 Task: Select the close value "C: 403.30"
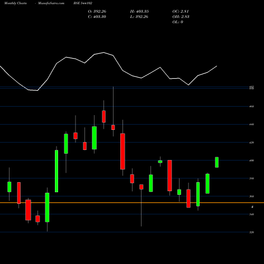[97, 17]
